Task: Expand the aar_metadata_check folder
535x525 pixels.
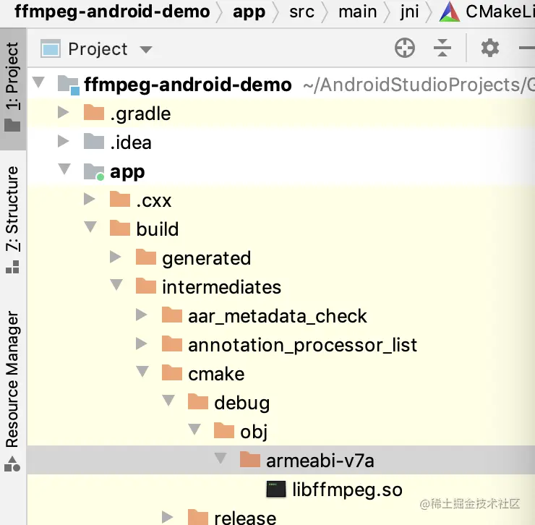Action: point(141,315)
